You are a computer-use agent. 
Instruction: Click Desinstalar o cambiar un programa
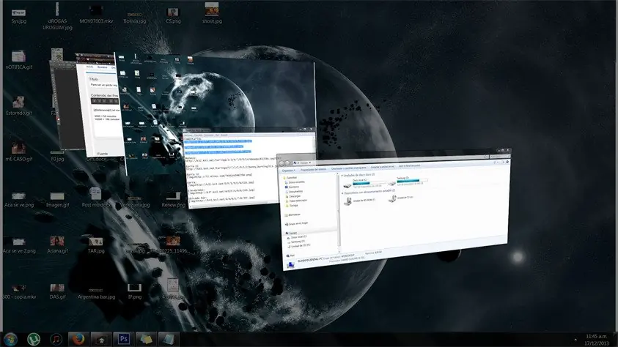pyautogui.click(x=348, y=168)
